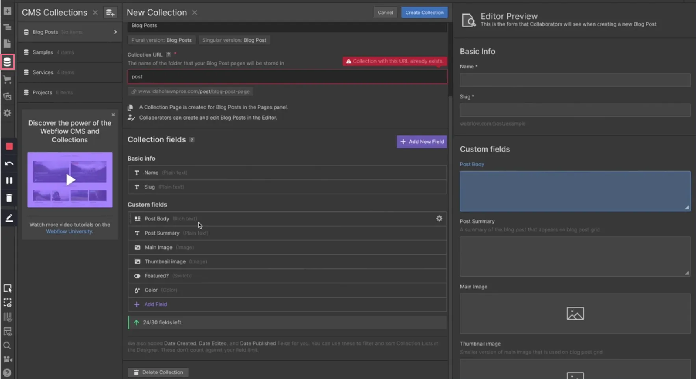Click the undo arrow icon
Screen dimensions: 696x379
coord(9,164)
